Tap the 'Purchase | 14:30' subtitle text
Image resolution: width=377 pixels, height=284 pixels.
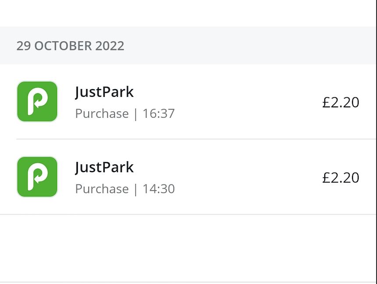tap(125, 189)
